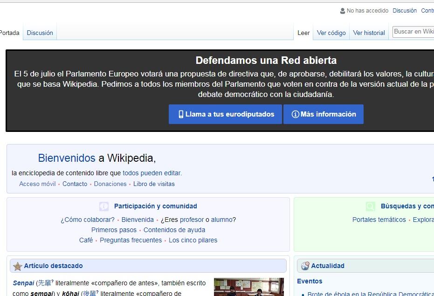
Task: Click the 'Buscar en Wikipedia' search field
Action: (413, 32)
